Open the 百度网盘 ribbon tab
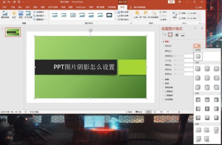222x145 pixels. pos(112,7)
